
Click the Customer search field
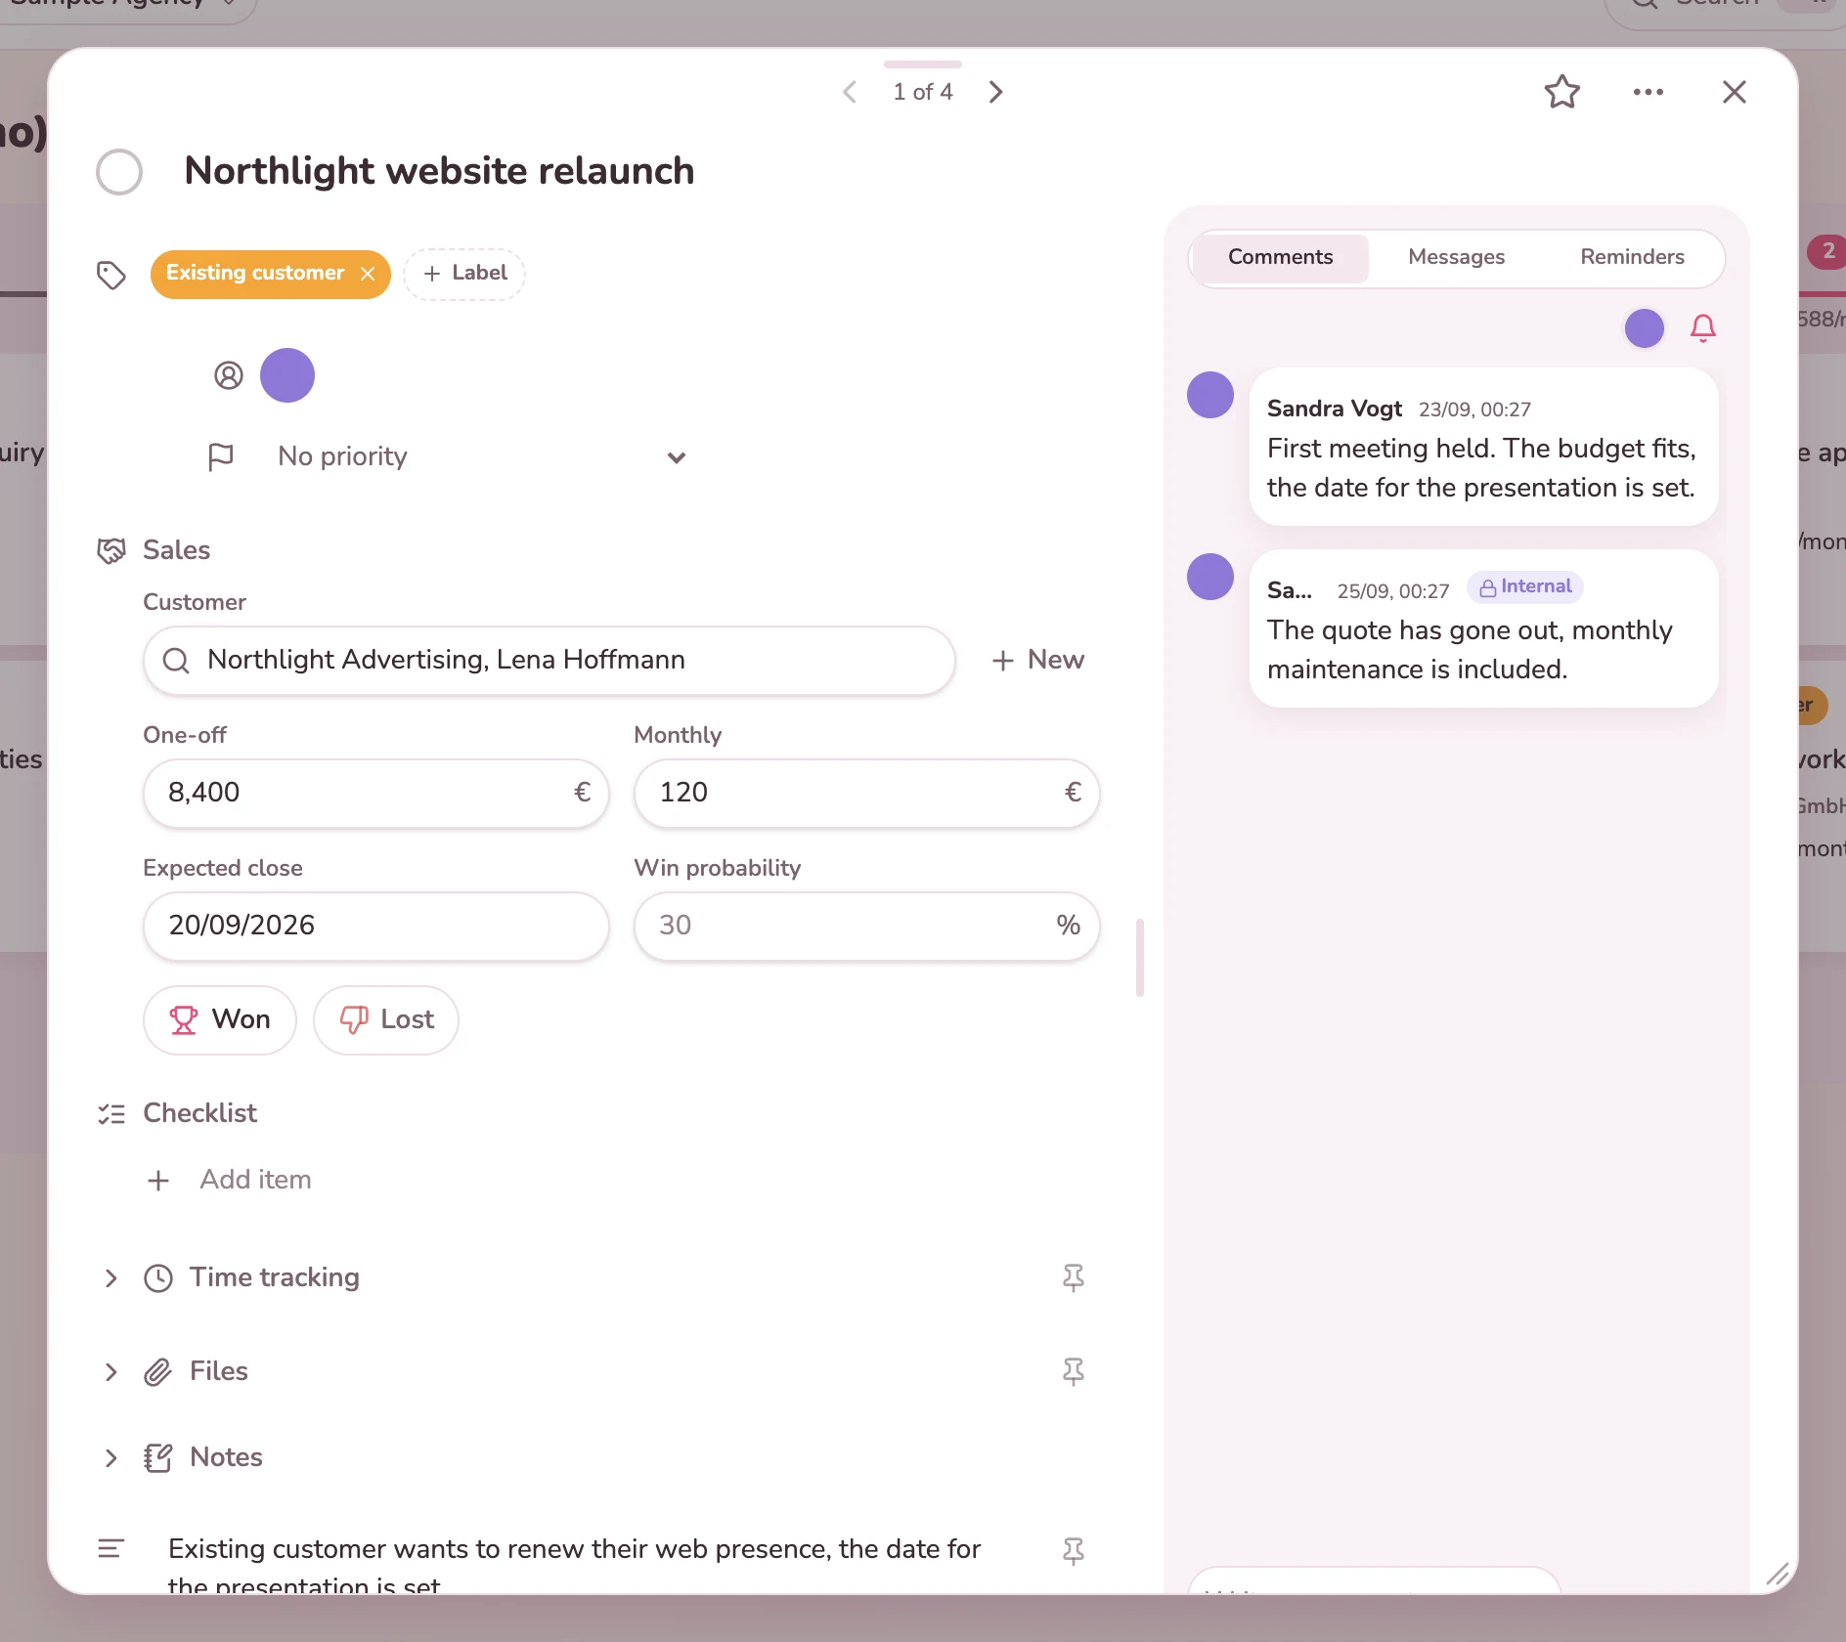[x=549, y=661]
